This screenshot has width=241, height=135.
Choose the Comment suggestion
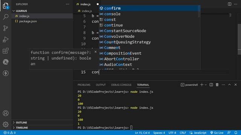[x=149, y=48]
